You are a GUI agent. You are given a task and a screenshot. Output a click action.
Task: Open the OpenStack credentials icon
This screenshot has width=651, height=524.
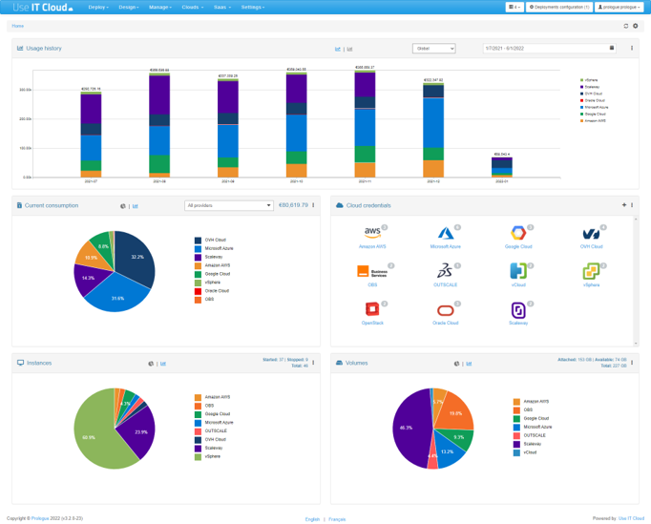click(x=372, y=309)
